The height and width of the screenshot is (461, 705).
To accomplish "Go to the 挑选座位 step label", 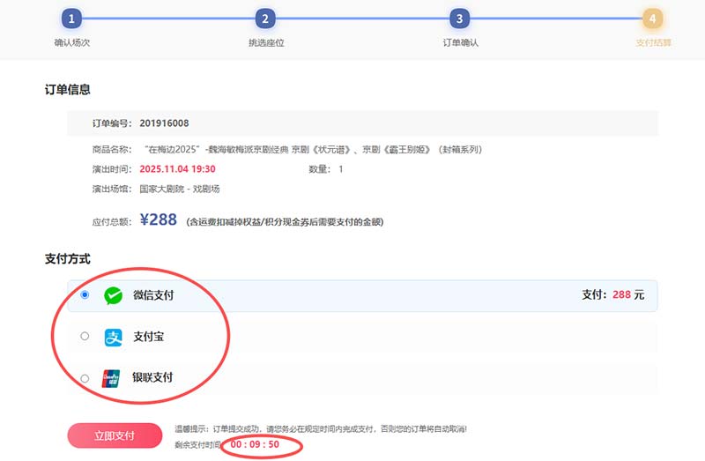I will (265, 42).
